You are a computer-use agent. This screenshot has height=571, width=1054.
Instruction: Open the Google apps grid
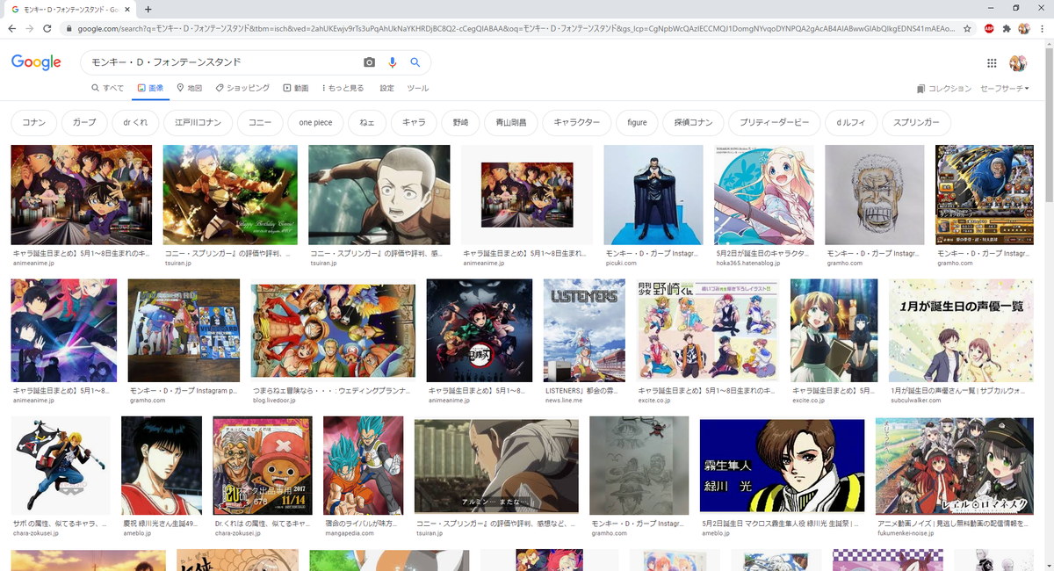[x=992, y=63]
